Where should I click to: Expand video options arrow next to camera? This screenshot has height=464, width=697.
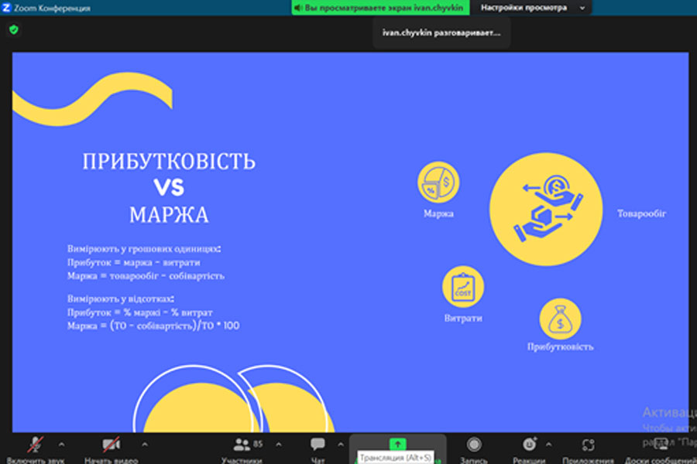pos(145,444)
